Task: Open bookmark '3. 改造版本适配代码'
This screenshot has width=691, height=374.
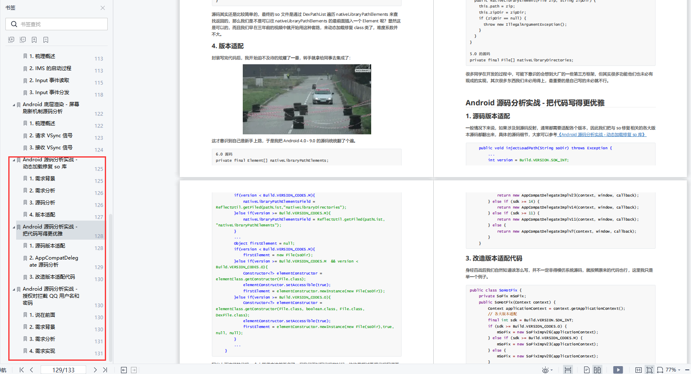Action: pos(52,277)
